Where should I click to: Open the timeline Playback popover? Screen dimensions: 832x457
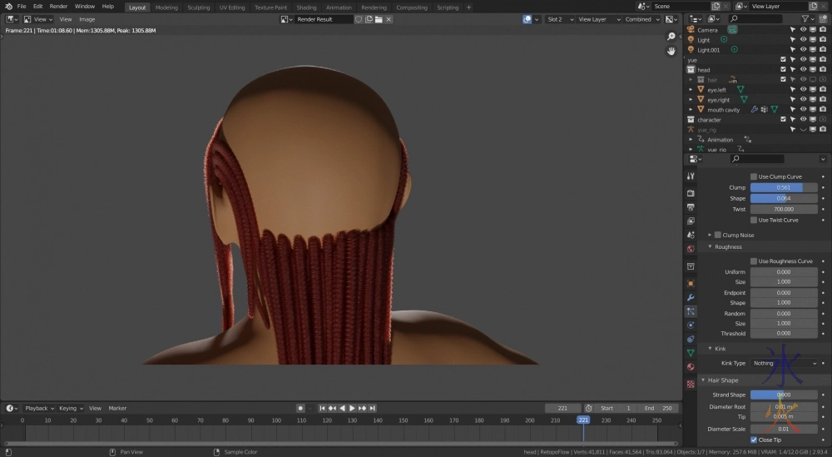38,409
